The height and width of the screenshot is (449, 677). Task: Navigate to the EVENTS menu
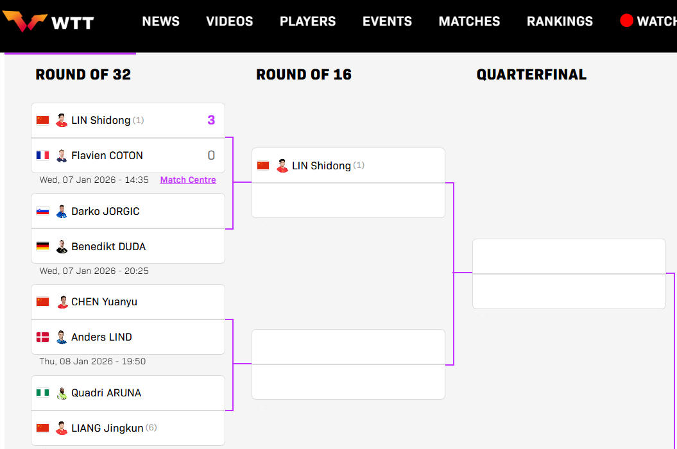pyautogui.click(x=387, y=21)
